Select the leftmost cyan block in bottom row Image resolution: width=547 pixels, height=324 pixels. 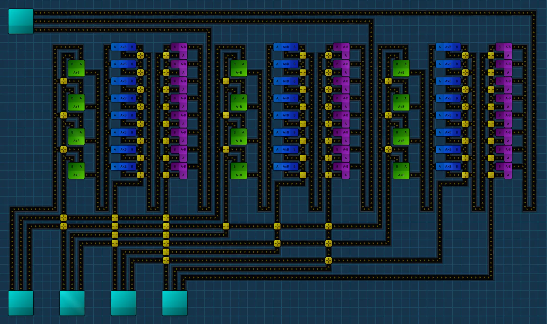[21, 303]
